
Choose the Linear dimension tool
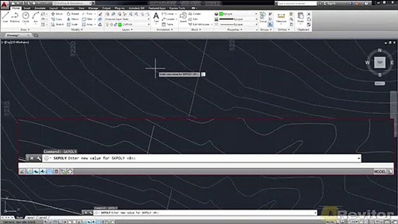[168, 14]
